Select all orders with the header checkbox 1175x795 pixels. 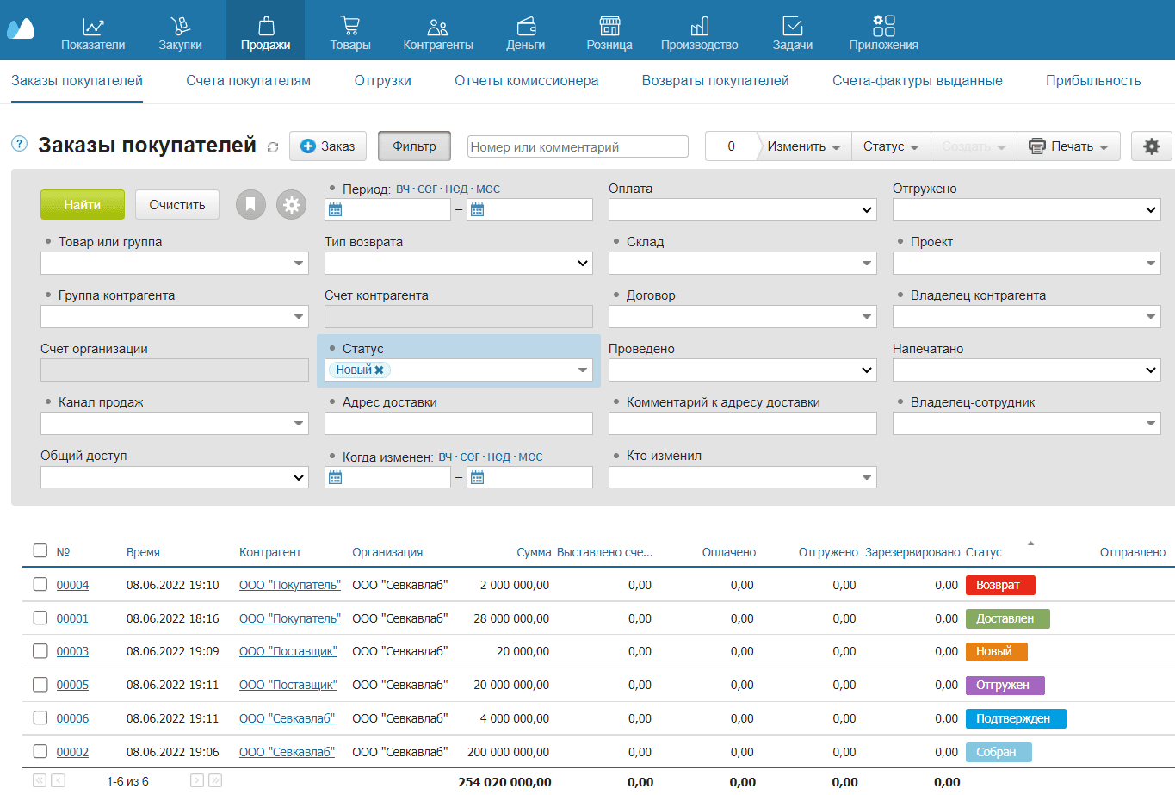point(39,550)
